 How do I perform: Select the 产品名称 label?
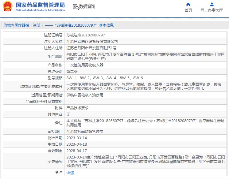(55, 65)
